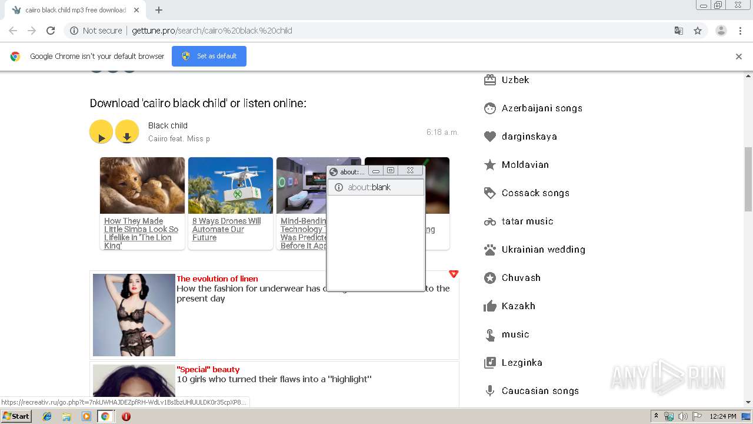
Task: Launch Internet Explorer from the taskbar
Action: click(x=47, y=416)
